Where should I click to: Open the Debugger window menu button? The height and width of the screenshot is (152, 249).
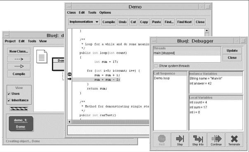click(154, 41)
